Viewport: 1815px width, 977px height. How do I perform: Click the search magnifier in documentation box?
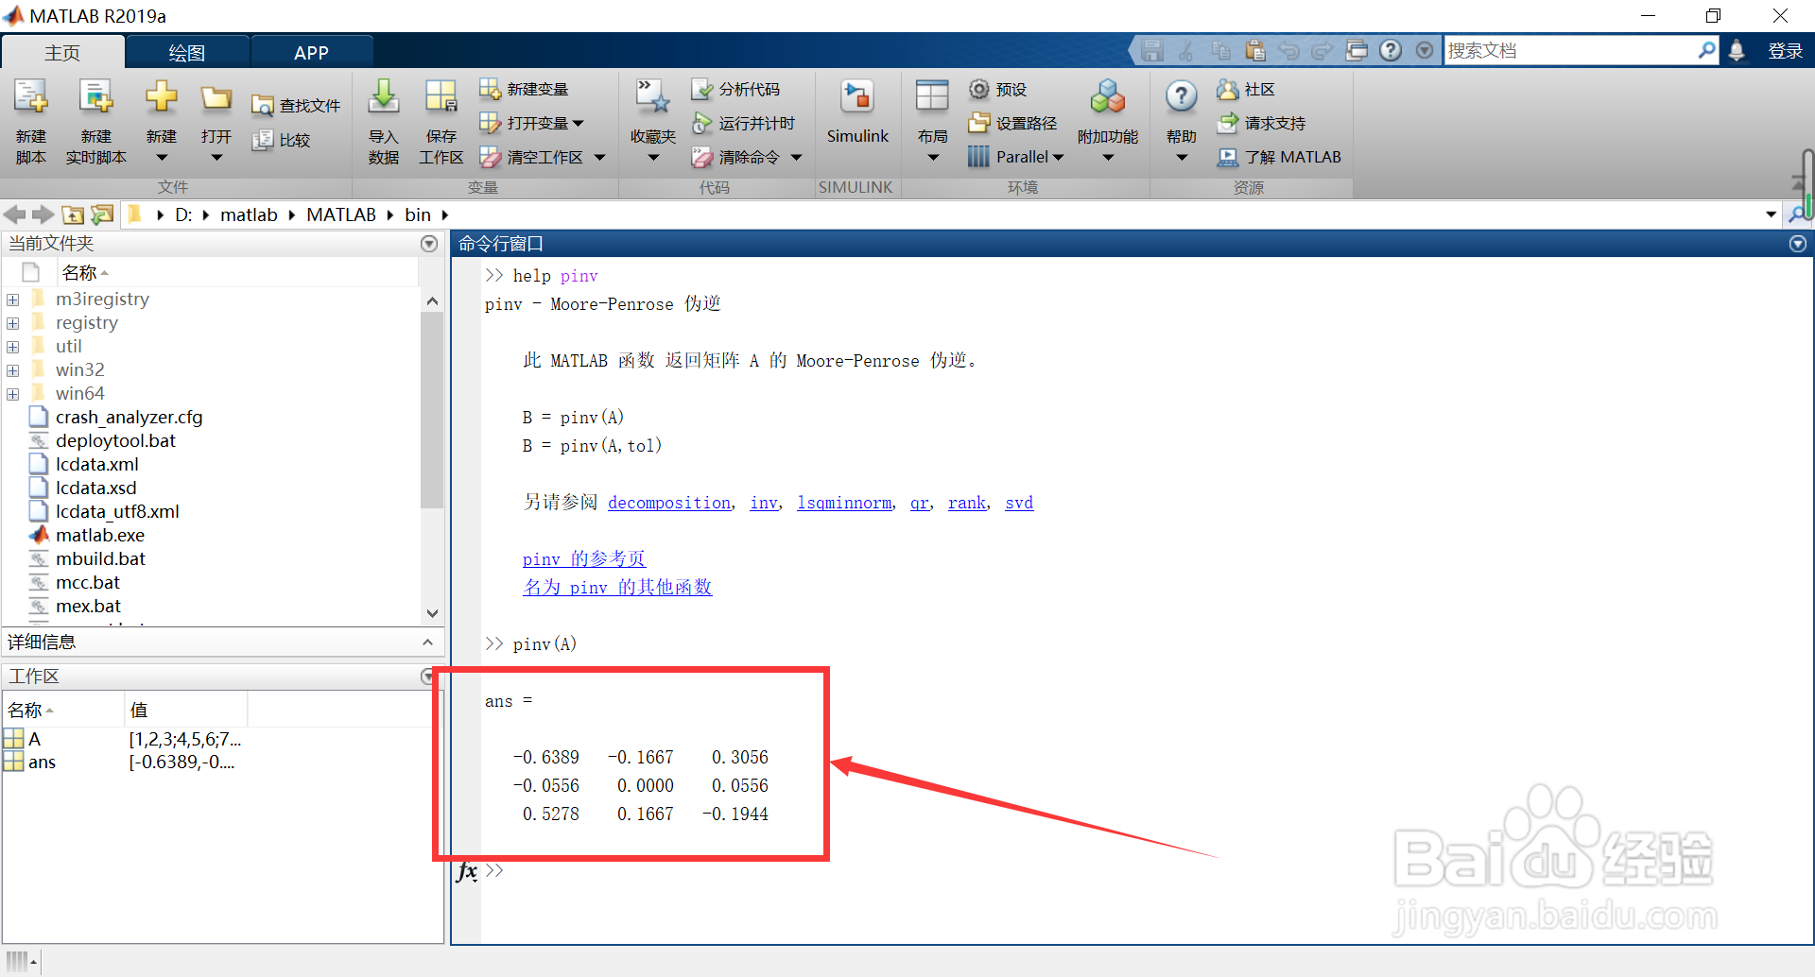click(1706, 50)
